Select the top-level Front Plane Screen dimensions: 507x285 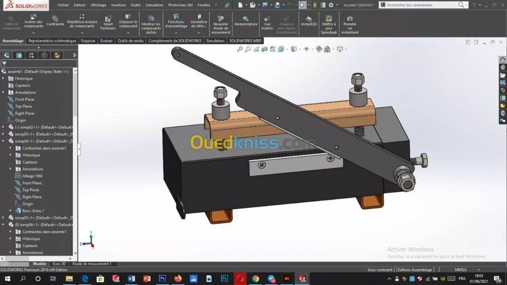pos(25,99)
